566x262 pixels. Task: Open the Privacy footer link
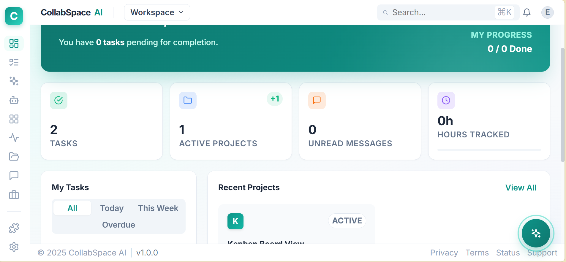(x=444, y=253)
